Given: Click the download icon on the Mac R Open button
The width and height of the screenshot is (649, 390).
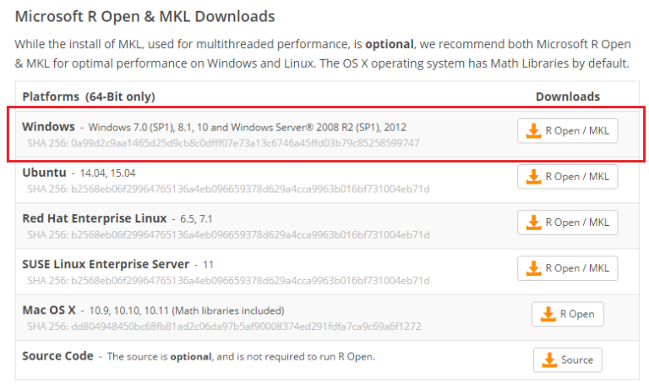Looking at the screenshot, I should click(x=548, y=314).
